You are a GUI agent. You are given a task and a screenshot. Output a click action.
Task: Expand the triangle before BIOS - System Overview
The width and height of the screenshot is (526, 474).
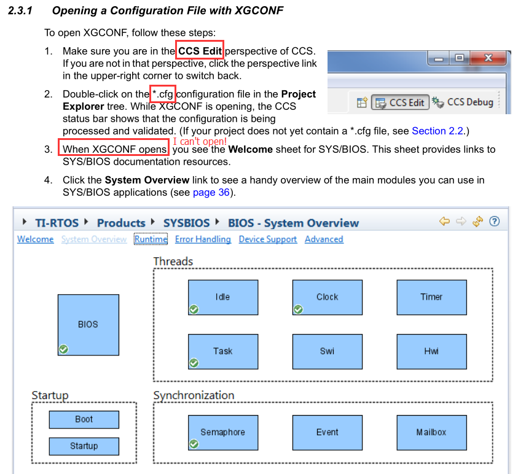(217, 222)
